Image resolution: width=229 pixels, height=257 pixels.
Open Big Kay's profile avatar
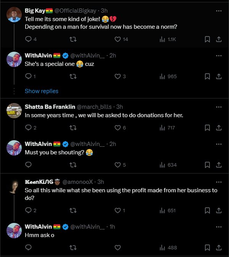(15, 14)
